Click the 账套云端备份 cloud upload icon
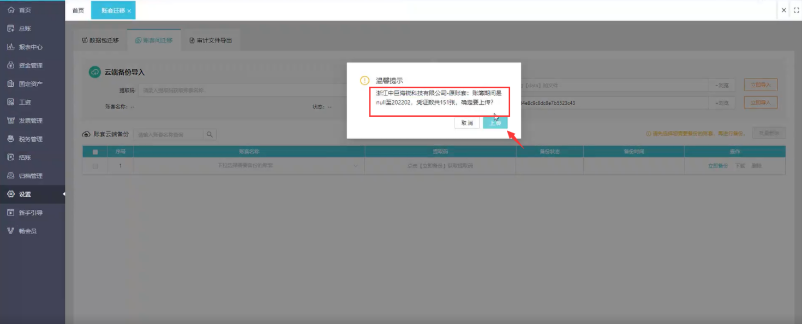This screenshot has height=324, width=802. click(86, 134)
